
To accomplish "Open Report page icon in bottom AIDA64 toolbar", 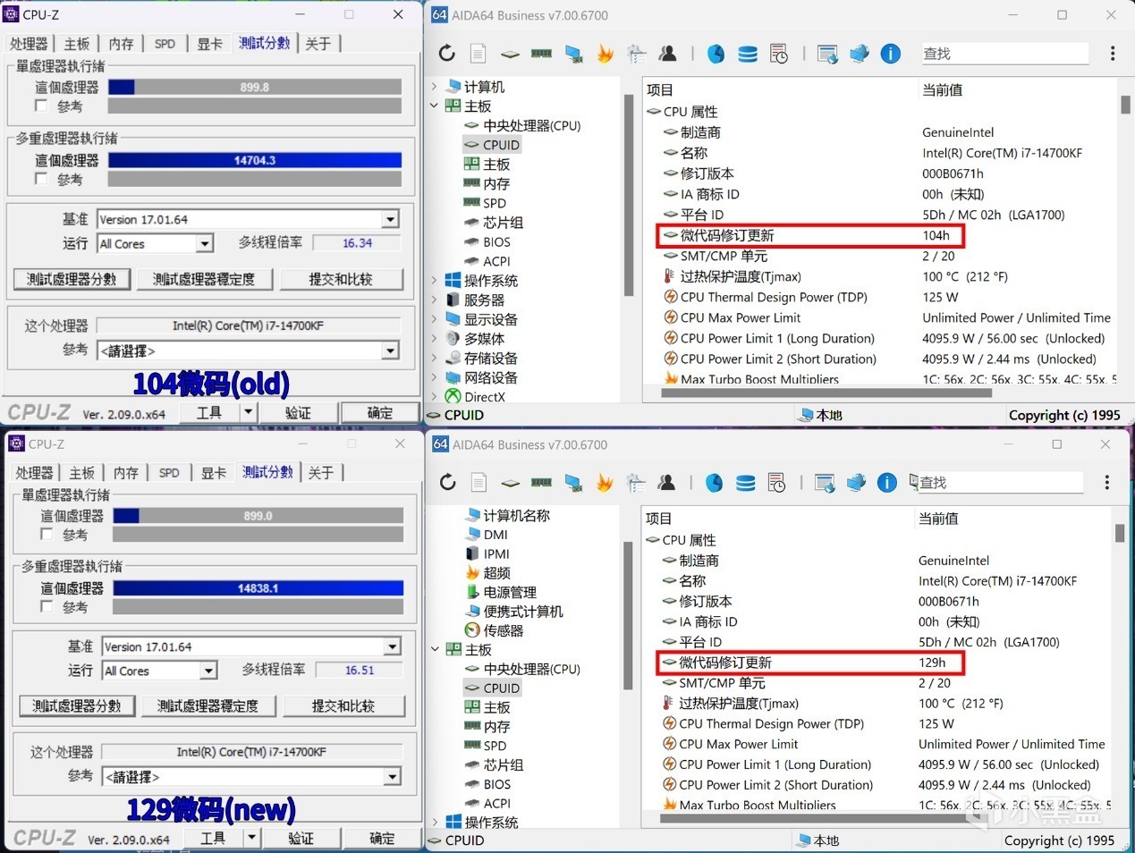I will pos(479,483).
